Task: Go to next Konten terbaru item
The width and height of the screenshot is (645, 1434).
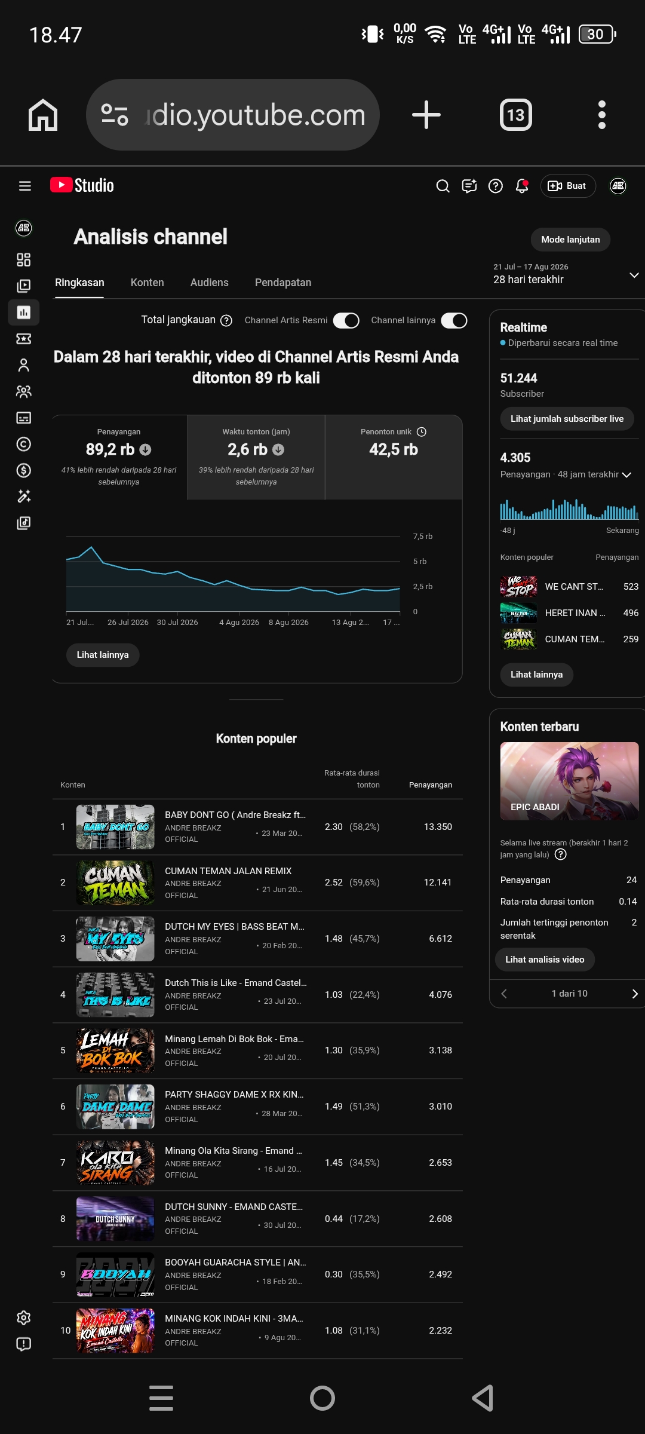Action: click(634, 994)
